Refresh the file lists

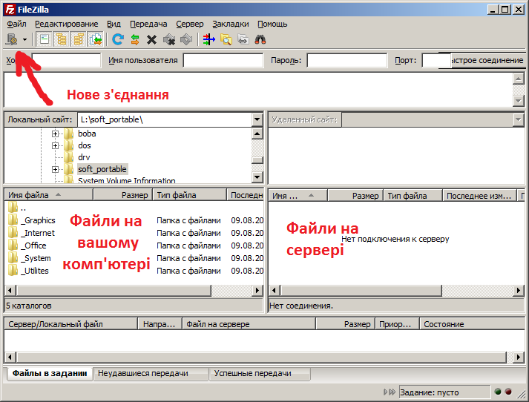pyautogui.click(x=117, y=39)
